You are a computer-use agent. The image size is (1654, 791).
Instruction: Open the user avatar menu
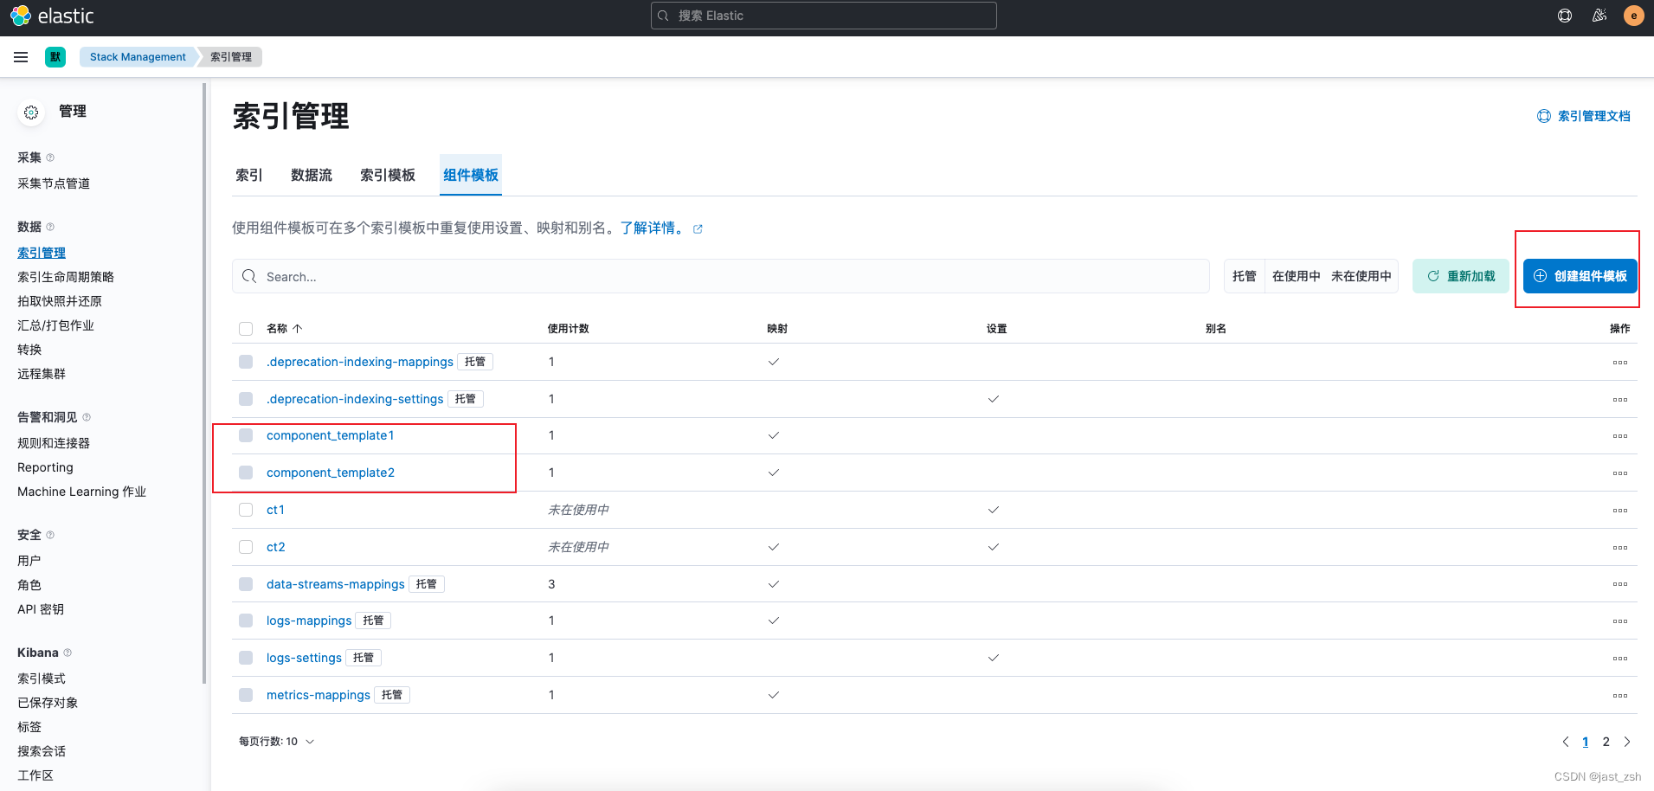pyautogui.click(x=1634, y=16)
